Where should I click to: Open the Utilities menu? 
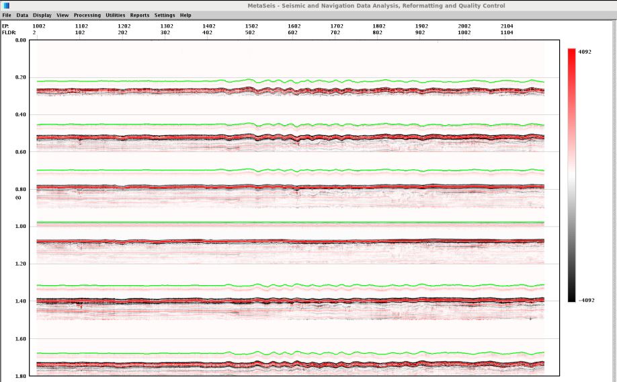pyautogui.click(x=116, y=15)
